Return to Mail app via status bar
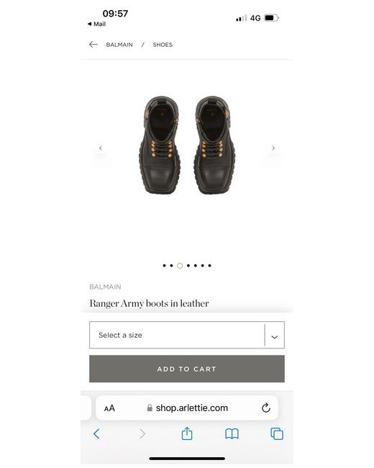This screenshot has height=468, width=374. [96, 24]
